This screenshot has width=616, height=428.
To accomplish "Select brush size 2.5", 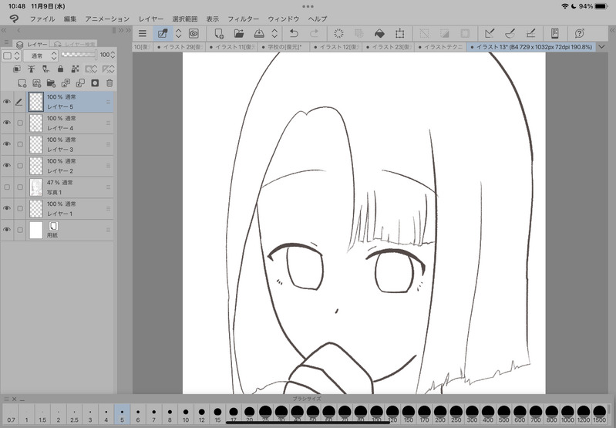I will coord(74,415).
